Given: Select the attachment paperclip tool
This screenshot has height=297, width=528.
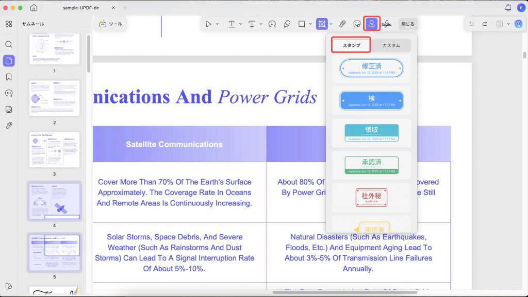Looking at the screenshot, I should tap(342, 24).
